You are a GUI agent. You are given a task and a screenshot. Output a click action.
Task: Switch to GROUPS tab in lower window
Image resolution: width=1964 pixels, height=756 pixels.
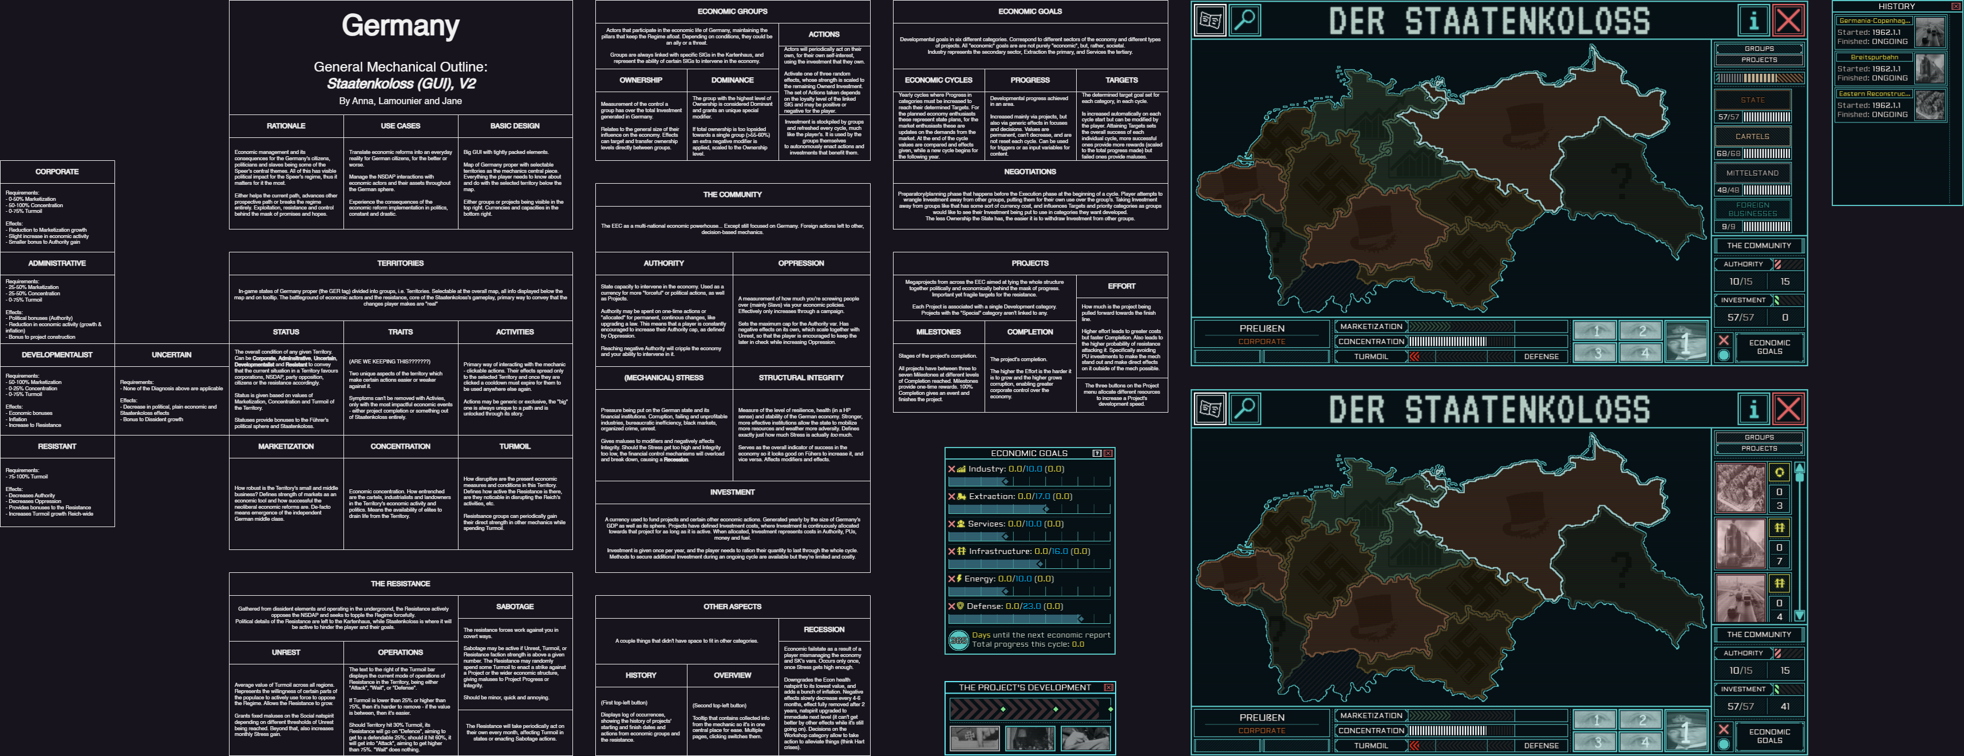coord(1759,437)
